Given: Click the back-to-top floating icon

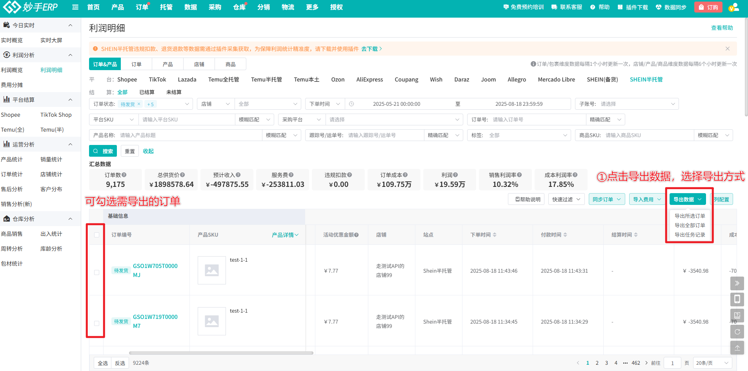Looking at the screenshot, I should (737, 347).
